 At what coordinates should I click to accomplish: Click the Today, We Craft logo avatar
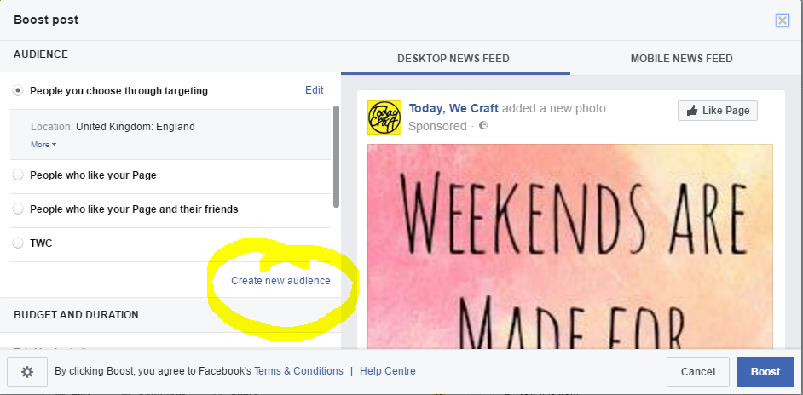384,117
